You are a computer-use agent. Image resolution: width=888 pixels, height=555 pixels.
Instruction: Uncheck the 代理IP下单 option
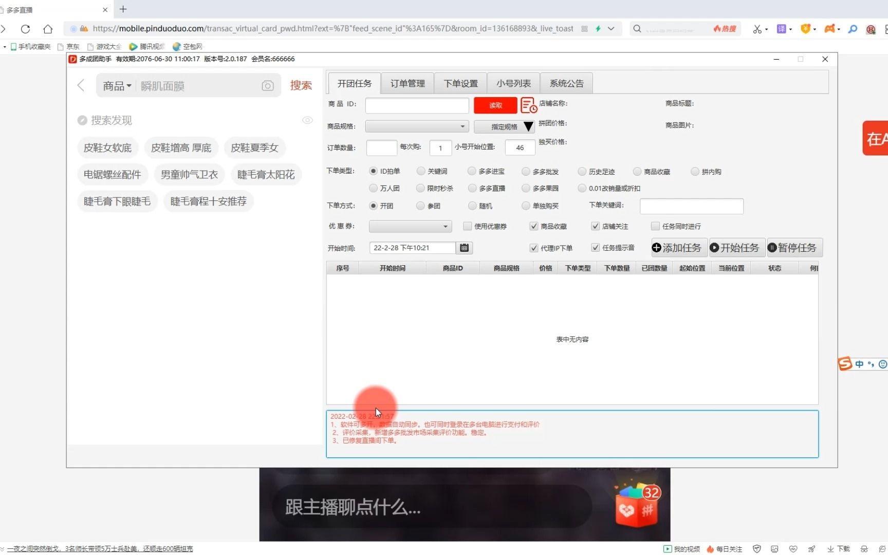point(533,248)
